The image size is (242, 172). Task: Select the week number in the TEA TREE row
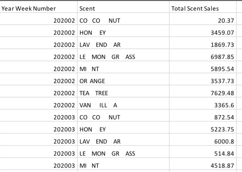tap(65, 93)
